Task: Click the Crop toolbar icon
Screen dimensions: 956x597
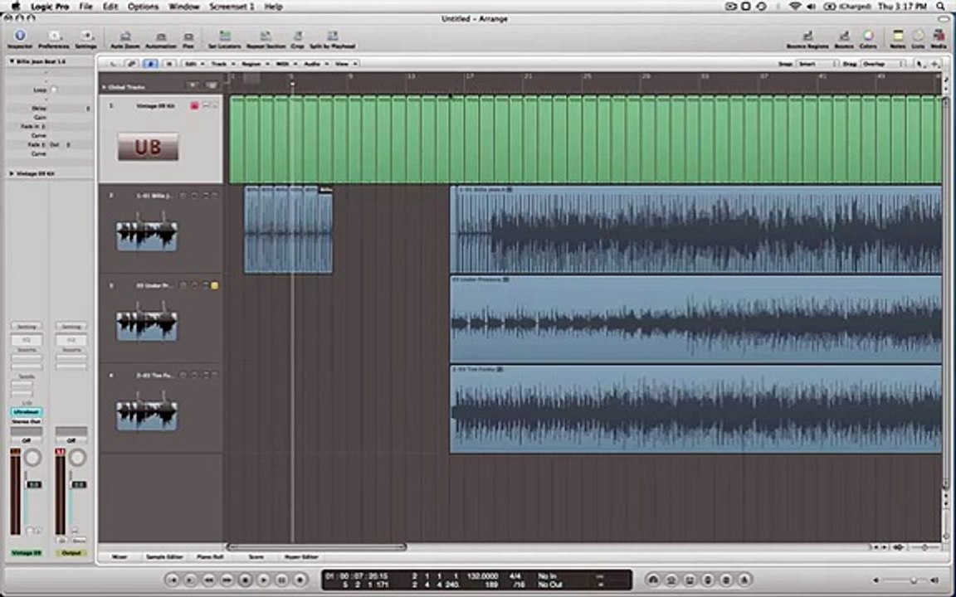Action: point(298,36)
